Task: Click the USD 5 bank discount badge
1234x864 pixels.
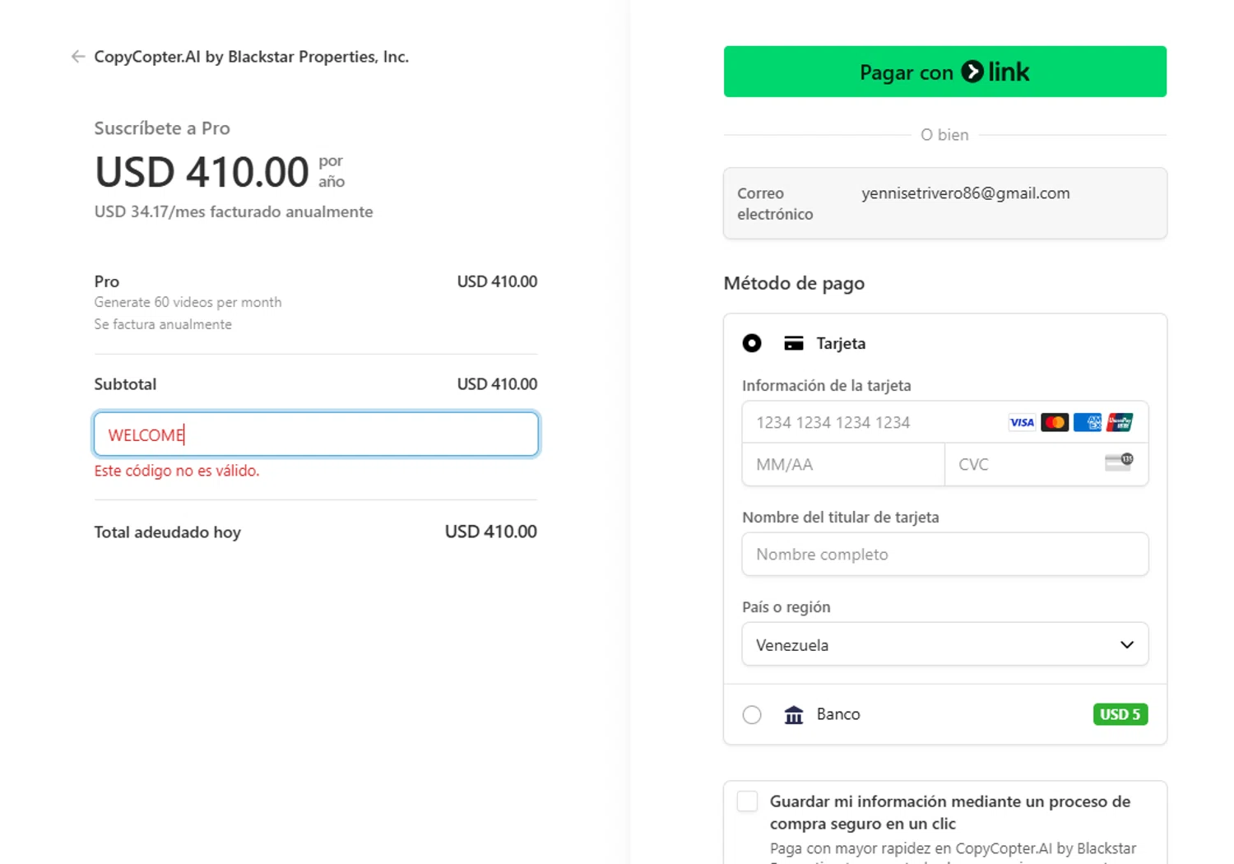Action: 1120,714
